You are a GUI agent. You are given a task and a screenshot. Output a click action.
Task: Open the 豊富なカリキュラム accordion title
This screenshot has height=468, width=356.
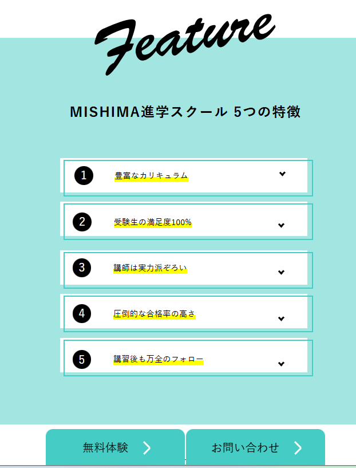[151, 176]
